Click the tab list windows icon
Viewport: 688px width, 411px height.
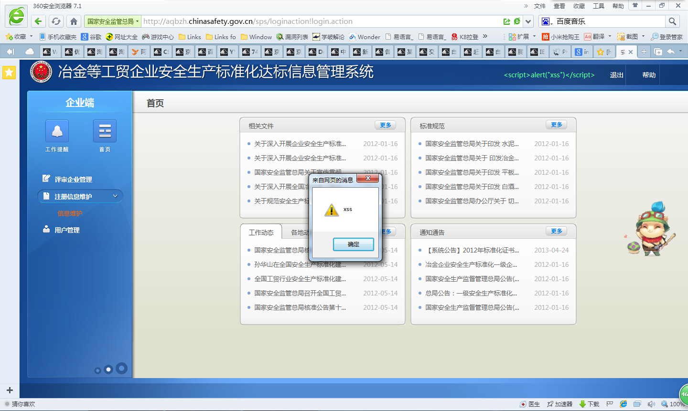(x=658, y=52)
